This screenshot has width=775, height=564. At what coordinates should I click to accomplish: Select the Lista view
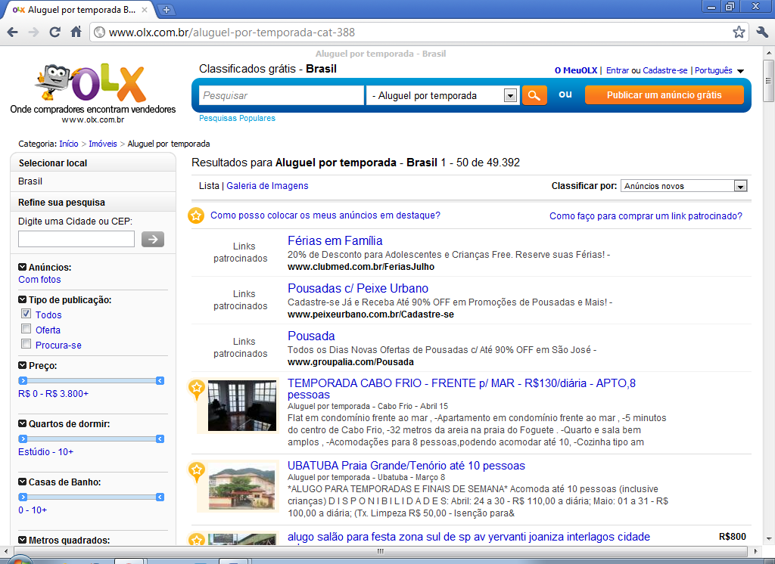(209, 186)
